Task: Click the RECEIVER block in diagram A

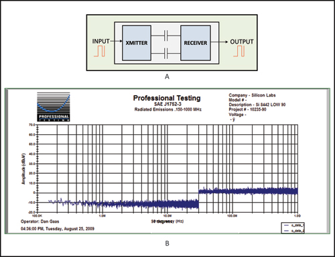Action: pyautogui.click(x=196, y=43)
